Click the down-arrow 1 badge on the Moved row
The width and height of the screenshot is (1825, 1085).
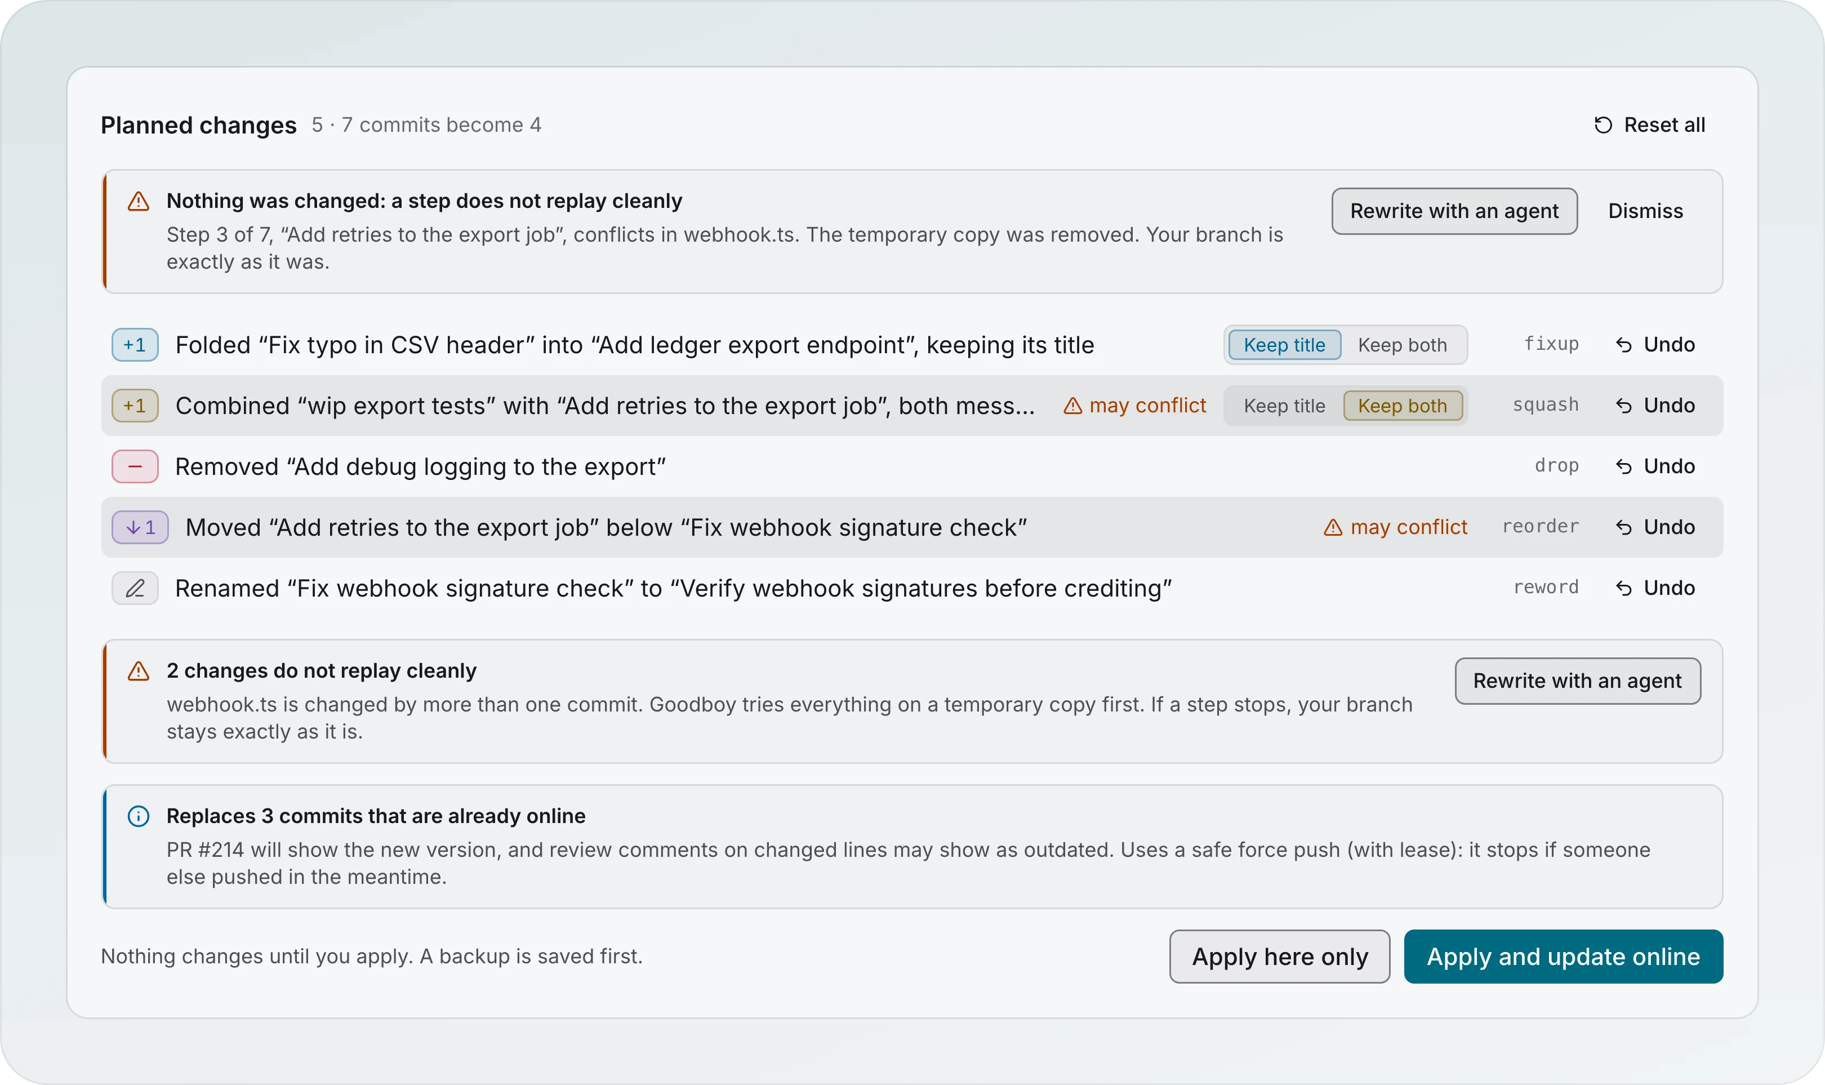tap(140, 527)
